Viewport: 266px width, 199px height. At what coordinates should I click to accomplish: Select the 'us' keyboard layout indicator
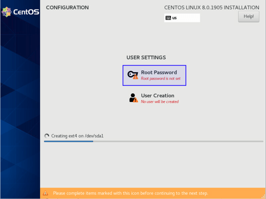click(x=174, y=18)
